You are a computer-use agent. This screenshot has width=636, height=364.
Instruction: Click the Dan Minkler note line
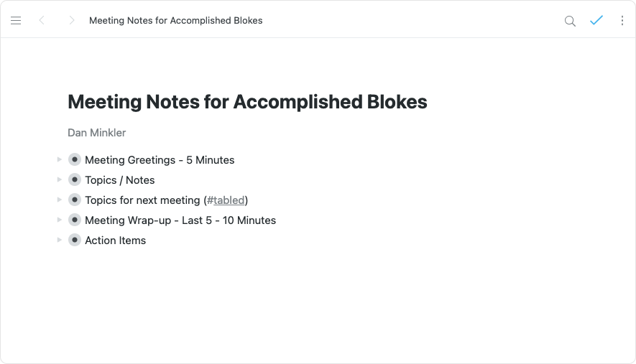96,133
